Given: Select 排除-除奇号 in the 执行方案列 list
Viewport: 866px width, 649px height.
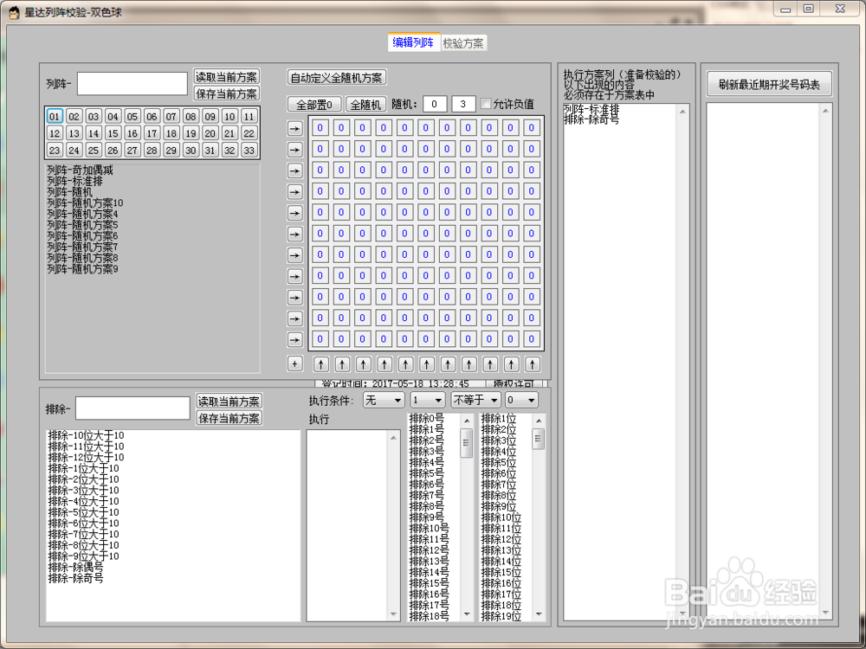Looking at the screenshot, I should [591, 119].
